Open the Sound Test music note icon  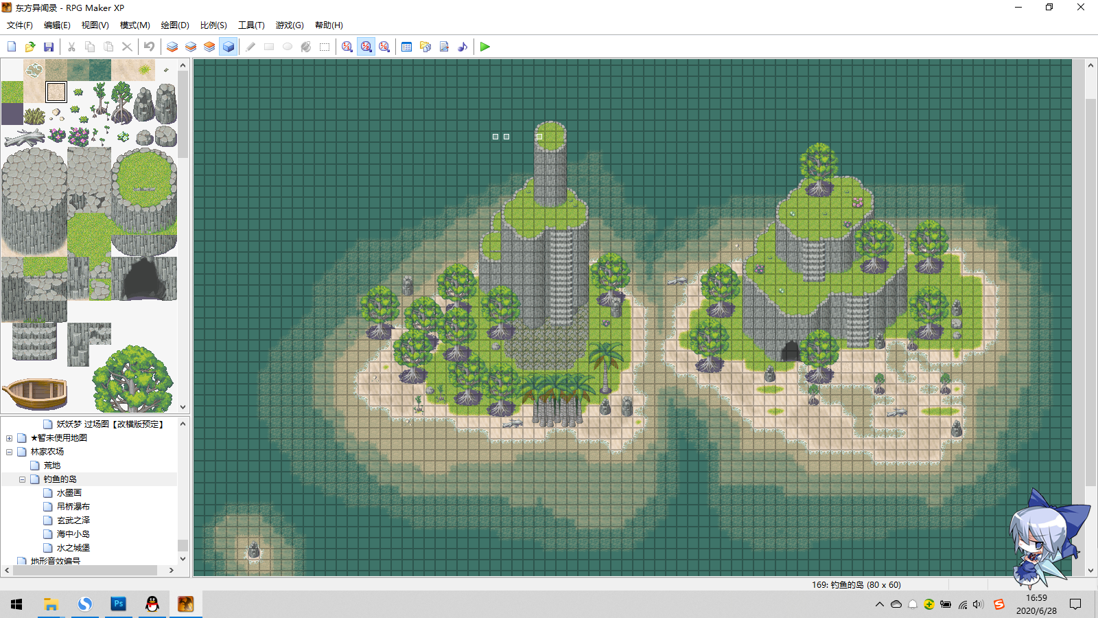463,47
